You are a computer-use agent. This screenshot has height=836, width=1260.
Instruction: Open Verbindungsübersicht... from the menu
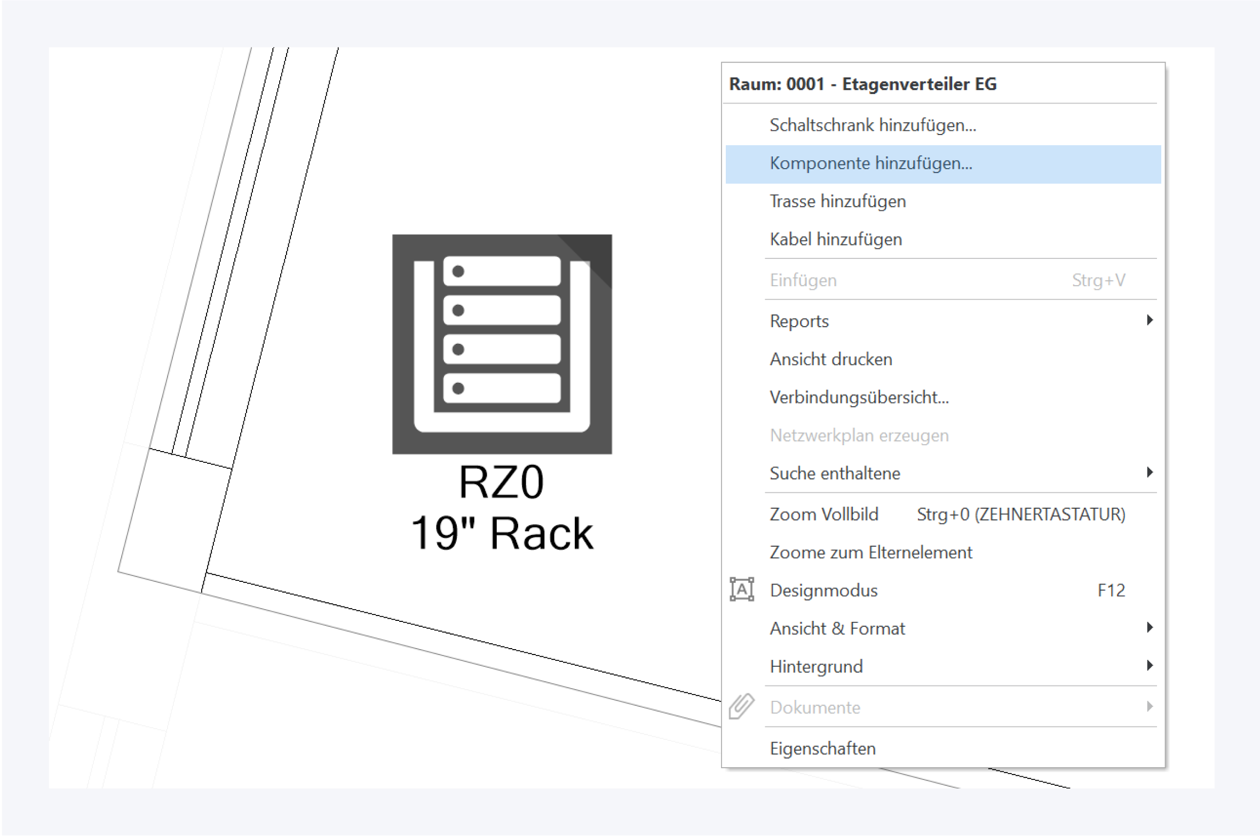[x=859, y=397]
